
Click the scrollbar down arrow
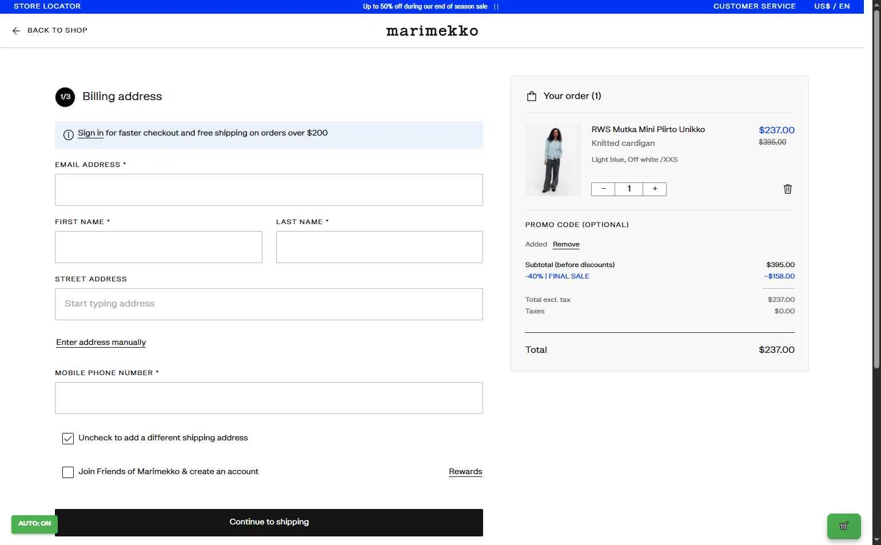point(876,540)
